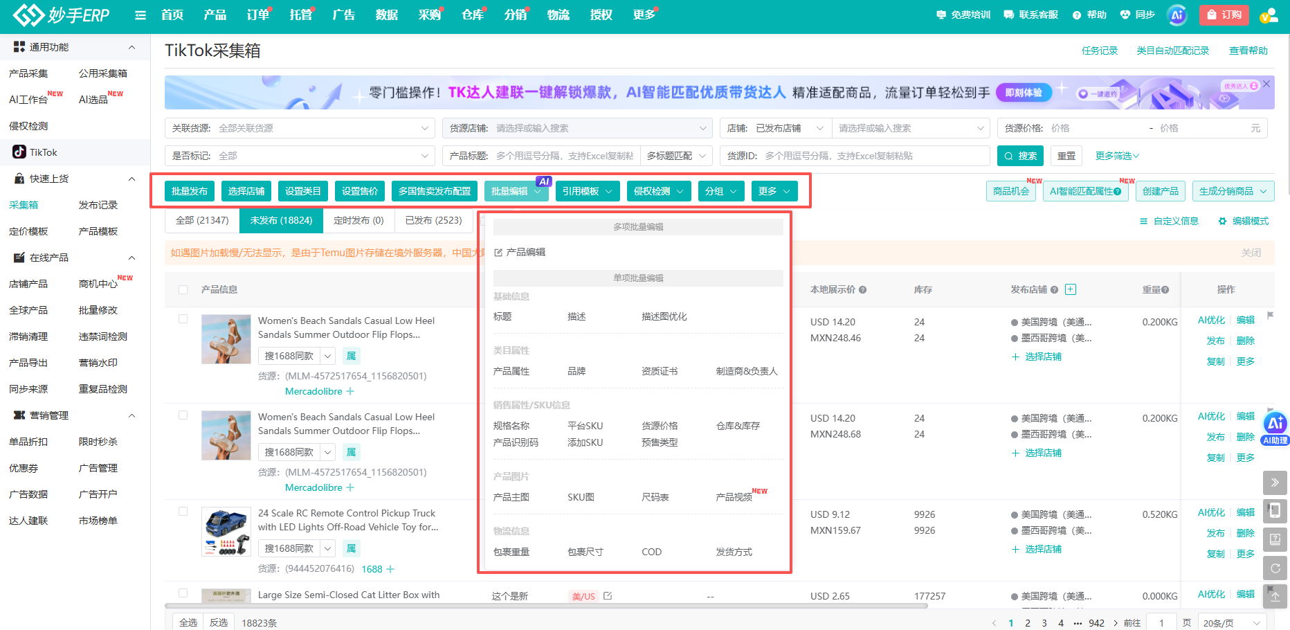
Task: Close the promotional banner with X icon
Action: (x=1266, y=84)
